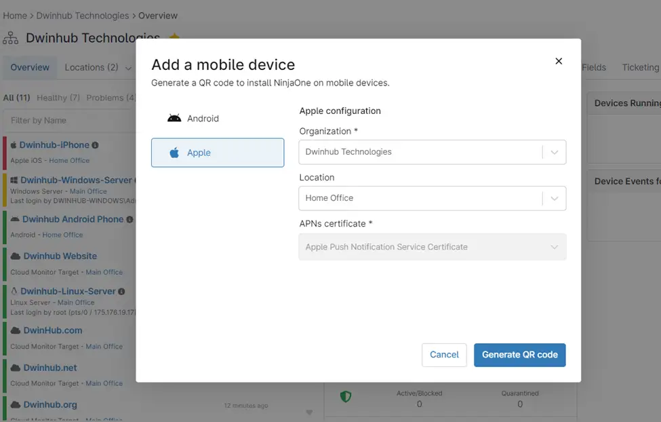The width and height of the screenshot is (661, 422).
Task: Click Android icon beside Dwinhub Android Phone
Action: (15, 219)
